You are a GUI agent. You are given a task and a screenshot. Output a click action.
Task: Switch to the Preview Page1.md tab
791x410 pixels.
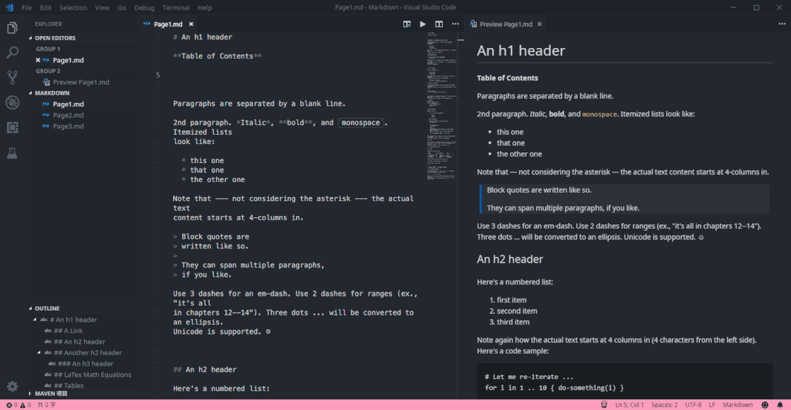pyautogui.click(x=505, y=24)
